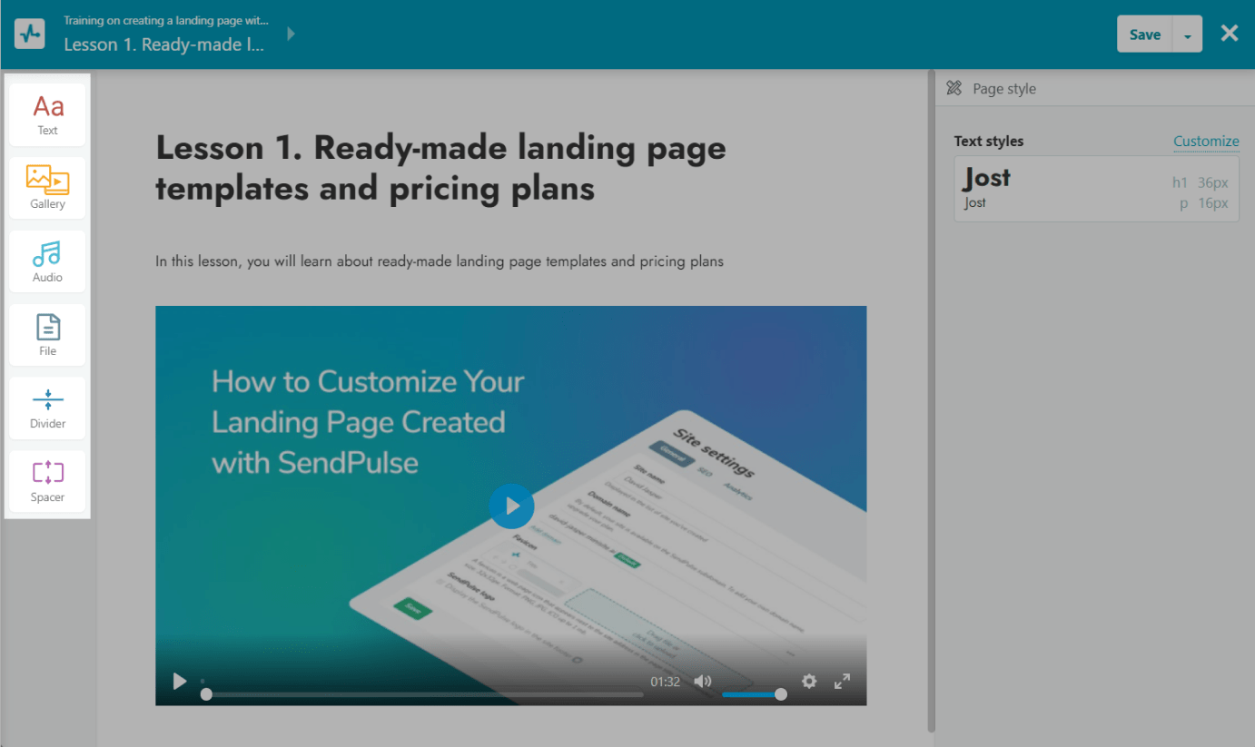Adjust the video volume slider
This screenshot has height=747, width=1255.
point(753,694)
